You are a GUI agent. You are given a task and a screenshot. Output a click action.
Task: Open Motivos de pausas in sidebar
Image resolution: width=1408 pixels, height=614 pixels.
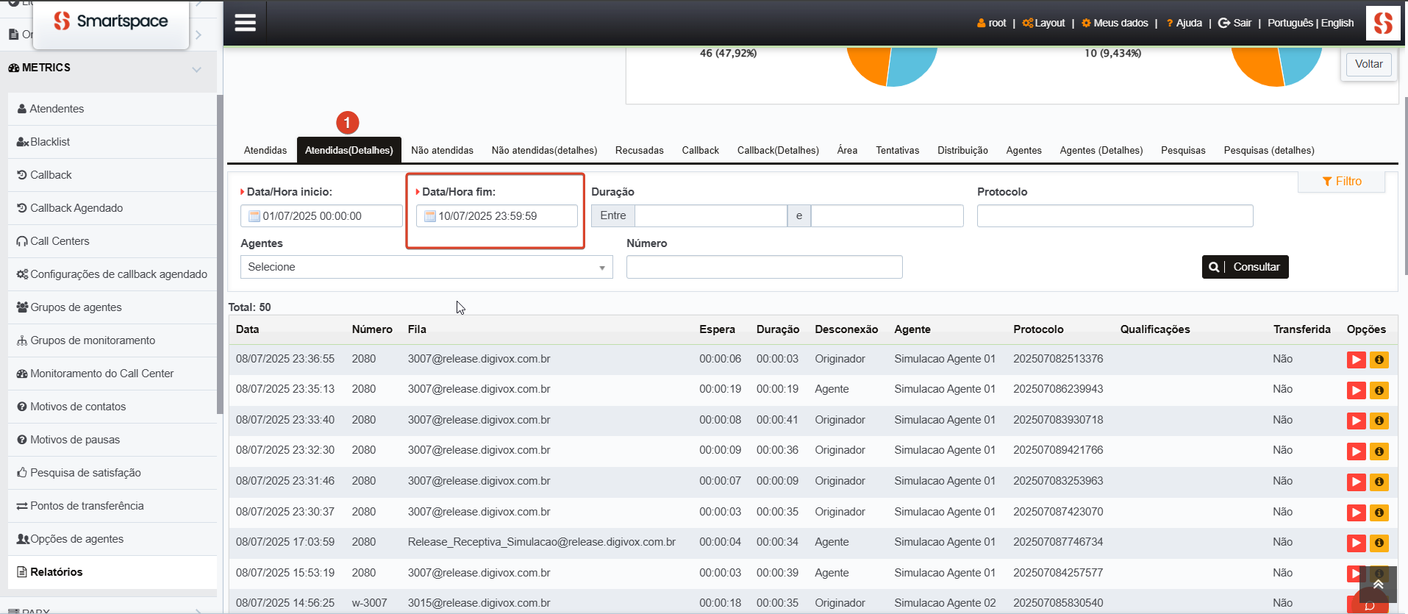[112, 440]
